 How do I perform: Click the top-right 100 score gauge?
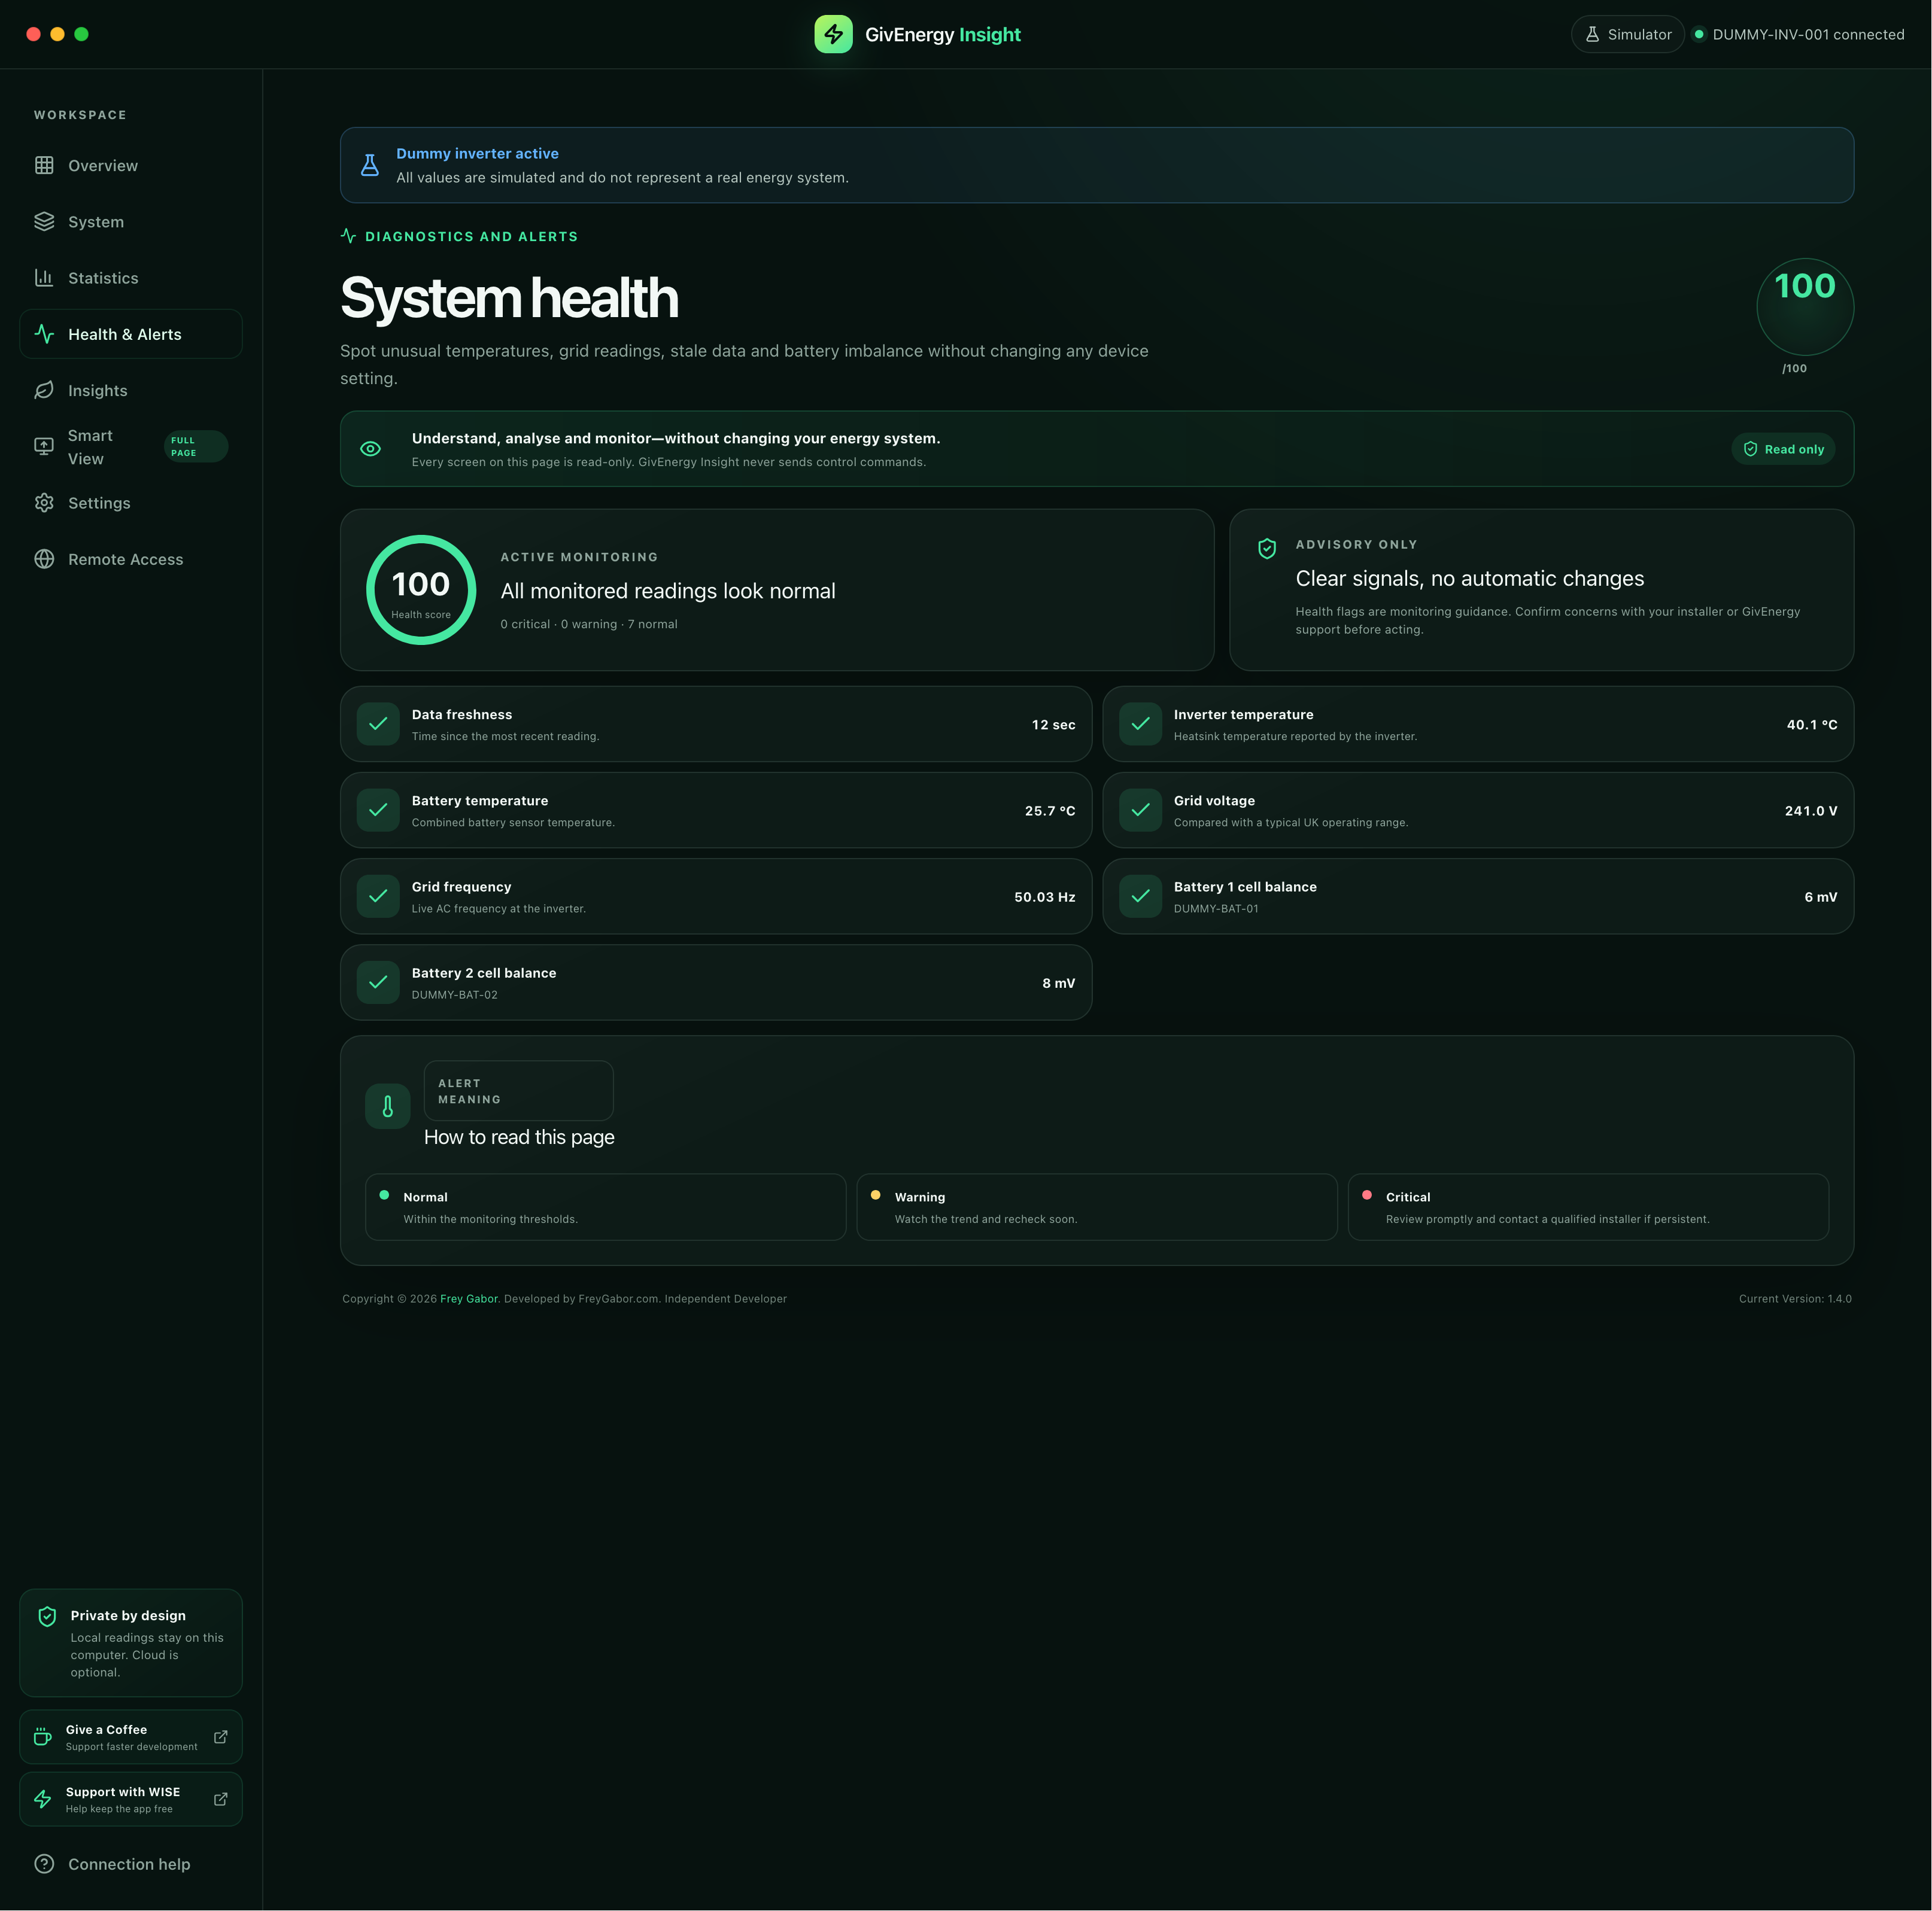(x=1805, y=307)
